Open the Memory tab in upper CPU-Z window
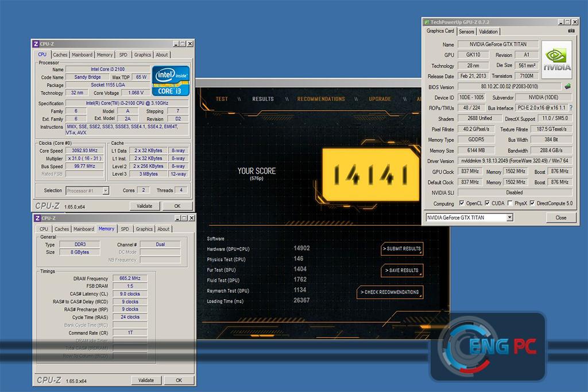The height and width of the screenshot is (392, 588). (105, 54)
